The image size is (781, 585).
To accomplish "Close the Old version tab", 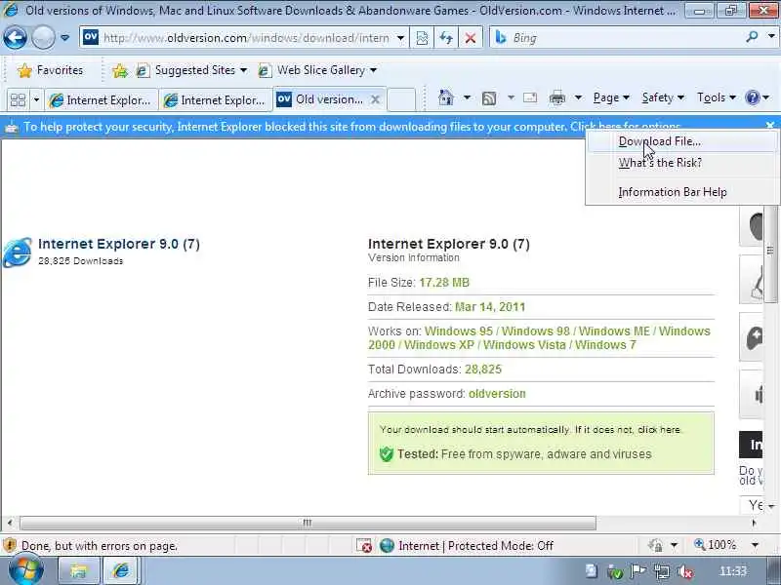I will [376, 99].
